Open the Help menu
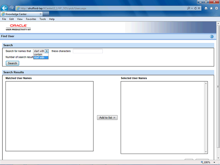Screen dimensions: 220x165 52,19
